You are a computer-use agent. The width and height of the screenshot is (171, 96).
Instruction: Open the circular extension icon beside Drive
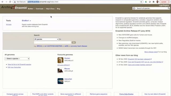150,2
